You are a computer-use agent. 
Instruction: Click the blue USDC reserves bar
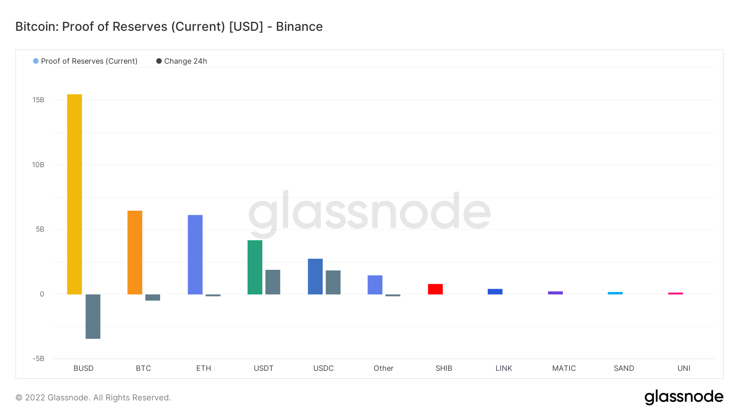coord(315,276)
